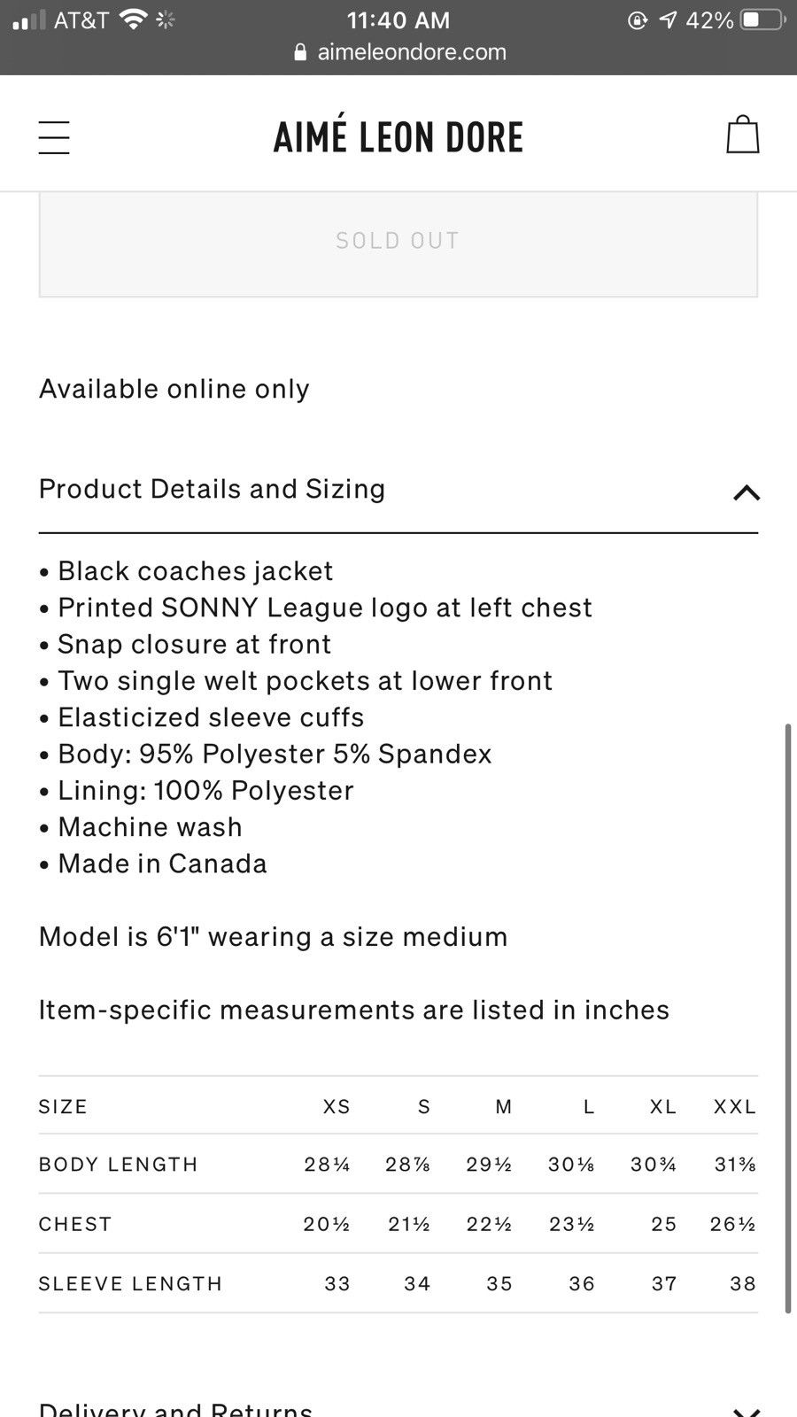Click the Aimé Leon Dore logo

click(x=398, y=137)
